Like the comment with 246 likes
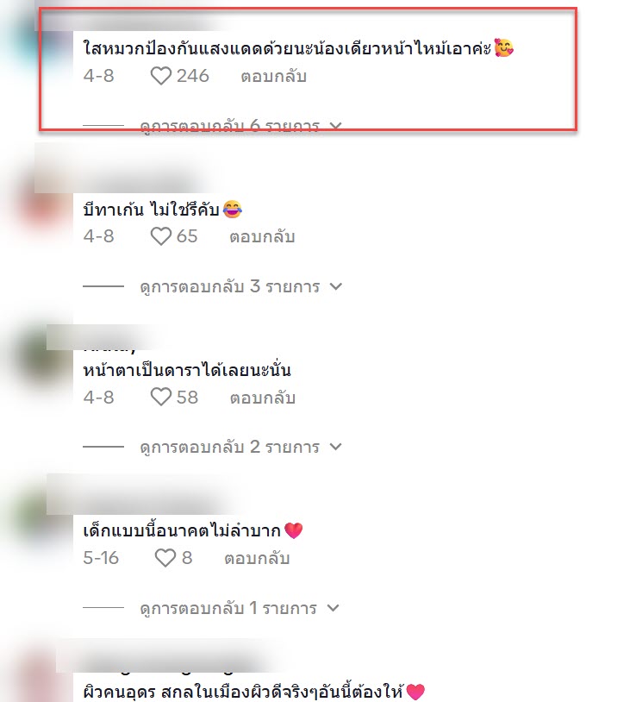This screenshot has width=636, height=702. [x=160, y=76]
